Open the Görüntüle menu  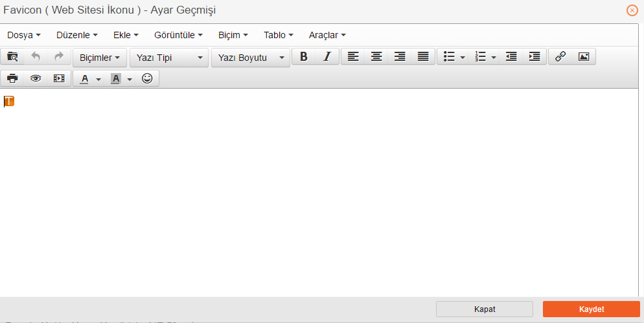pyautogui.click(x=178, y=35)
